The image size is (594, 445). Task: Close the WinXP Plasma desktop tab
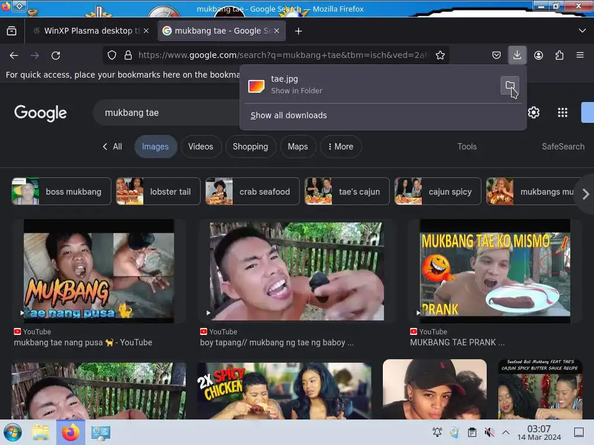click(x=146, y=31)
